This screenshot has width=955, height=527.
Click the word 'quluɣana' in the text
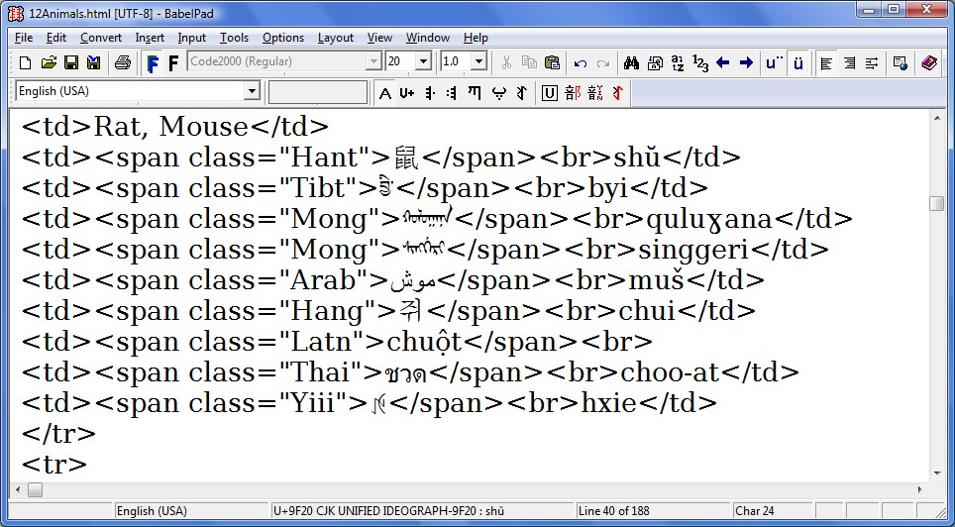click(x=709, y=219)
